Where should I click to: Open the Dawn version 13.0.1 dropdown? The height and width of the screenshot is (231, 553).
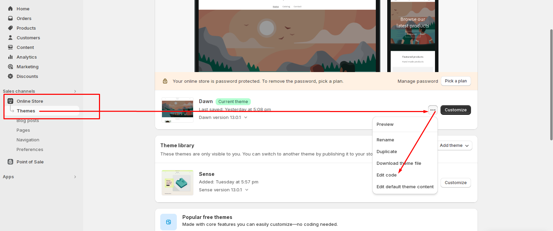223,118
